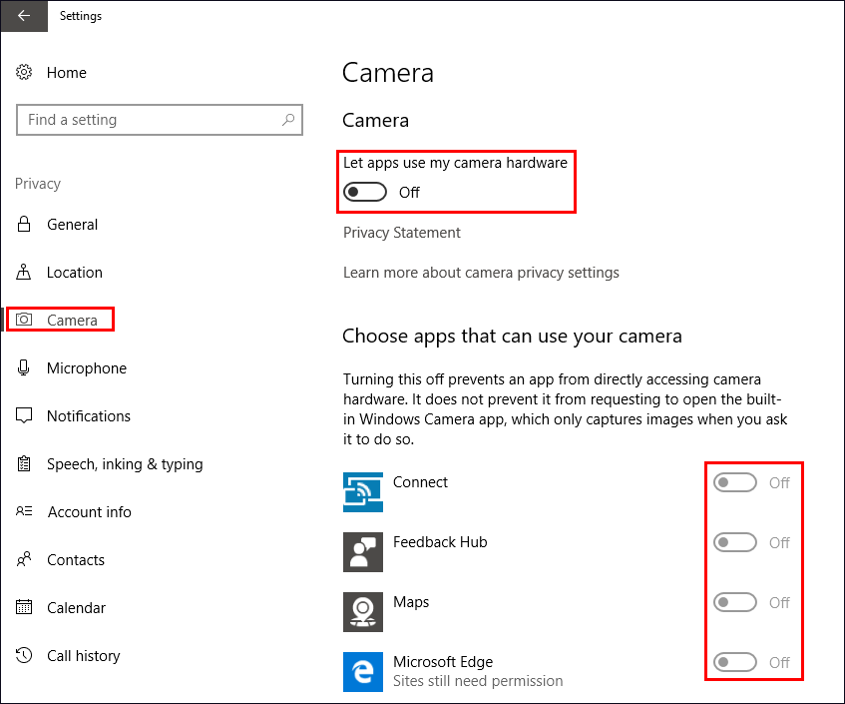Click the Home gear icon
This screenshot has width=845, height=704.
click(24, 72)
